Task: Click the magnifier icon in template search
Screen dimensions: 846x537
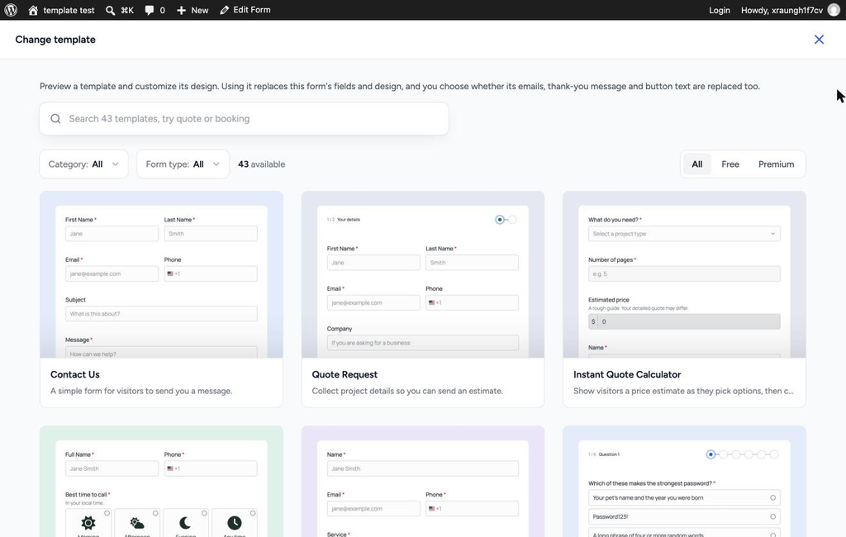Action: pyautogui.click(x=55, y=119)
